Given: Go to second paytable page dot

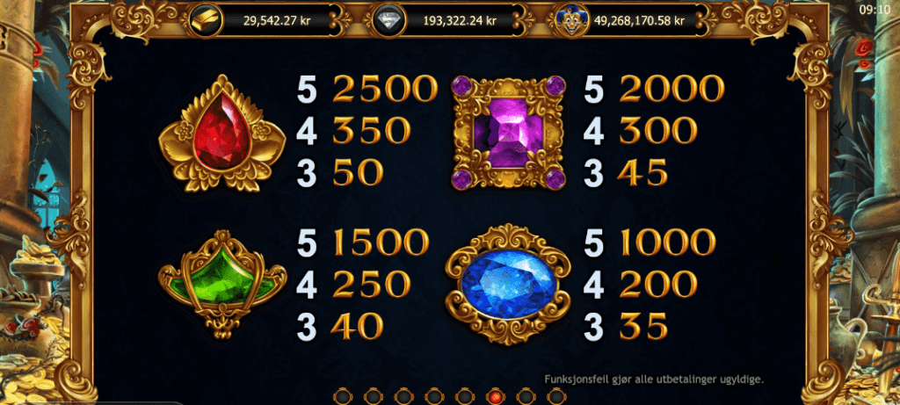Looking at the screenshot, I should [373, 396].
